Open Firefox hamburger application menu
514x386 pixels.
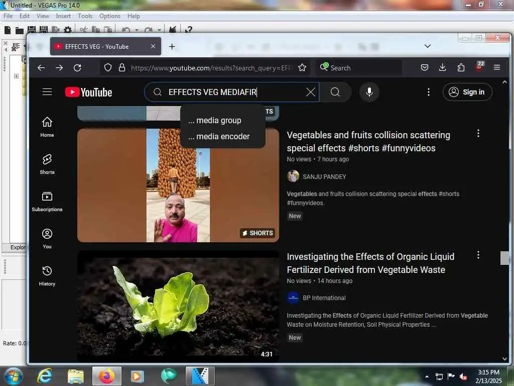coord(497,67)
